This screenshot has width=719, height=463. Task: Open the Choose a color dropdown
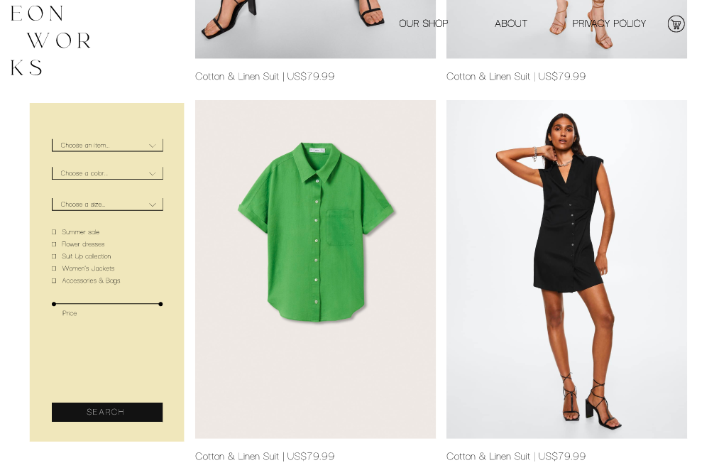point(107,173)
